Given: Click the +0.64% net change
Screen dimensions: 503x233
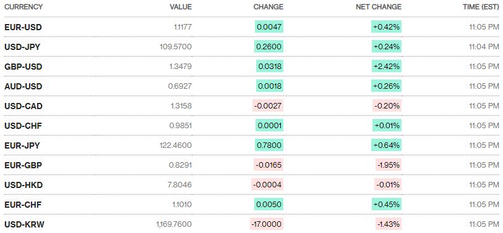Looking at the screenshot, I should point(386,145).
